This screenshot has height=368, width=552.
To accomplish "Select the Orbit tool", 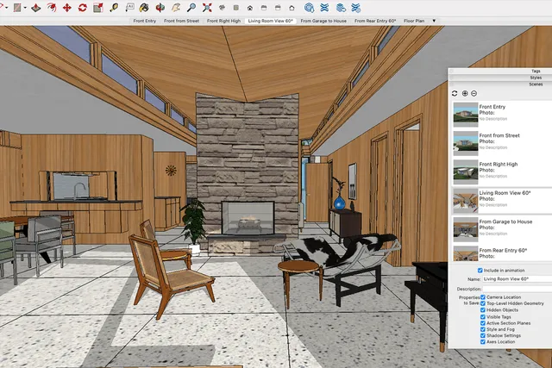I will tap(160, 8).
